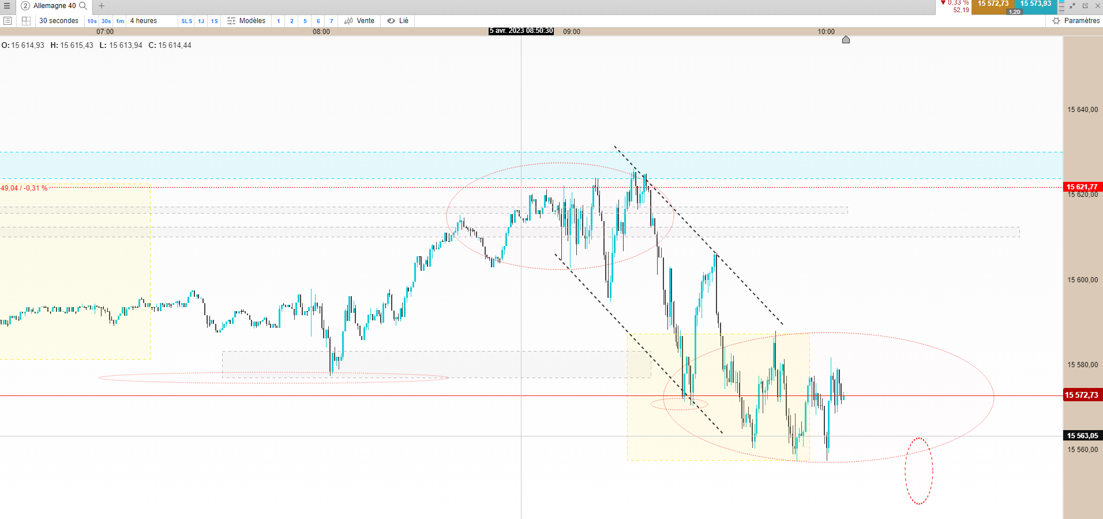Click the 1,20 spread badge
The image size is (1103, 519).
click(x=1015, y=12)
